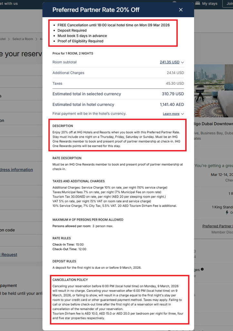The height and width of the screenshot is (331, 233).
Task: Click the dialog title Preferred Partner Rate
Action: tap(96, 10)
